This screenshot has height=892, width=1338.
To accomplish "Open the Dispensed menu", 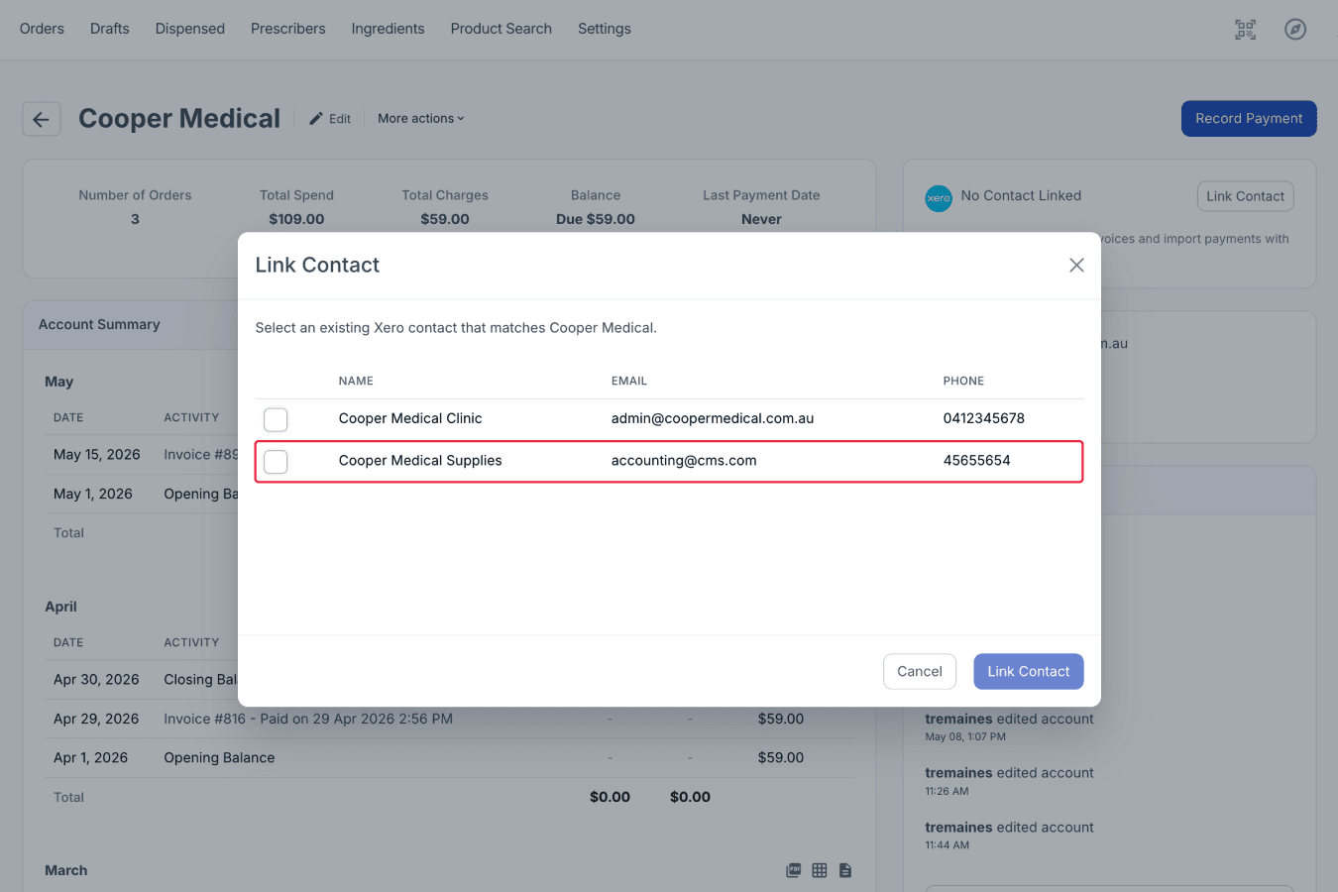I will [190, 29].
